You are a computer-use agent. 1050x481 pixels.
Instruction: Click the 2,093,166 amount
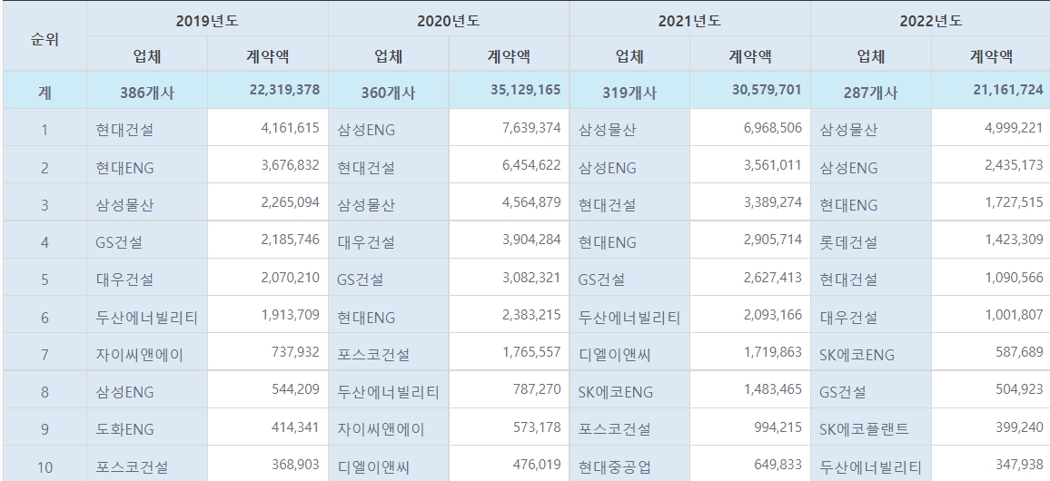750,314
